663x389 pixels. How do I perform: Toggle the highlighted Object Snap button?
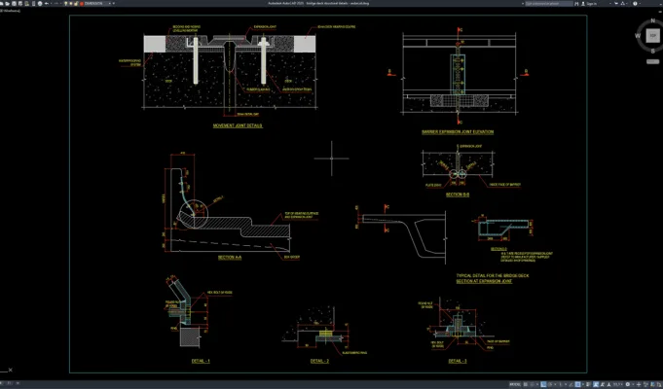tap(578, 384)
